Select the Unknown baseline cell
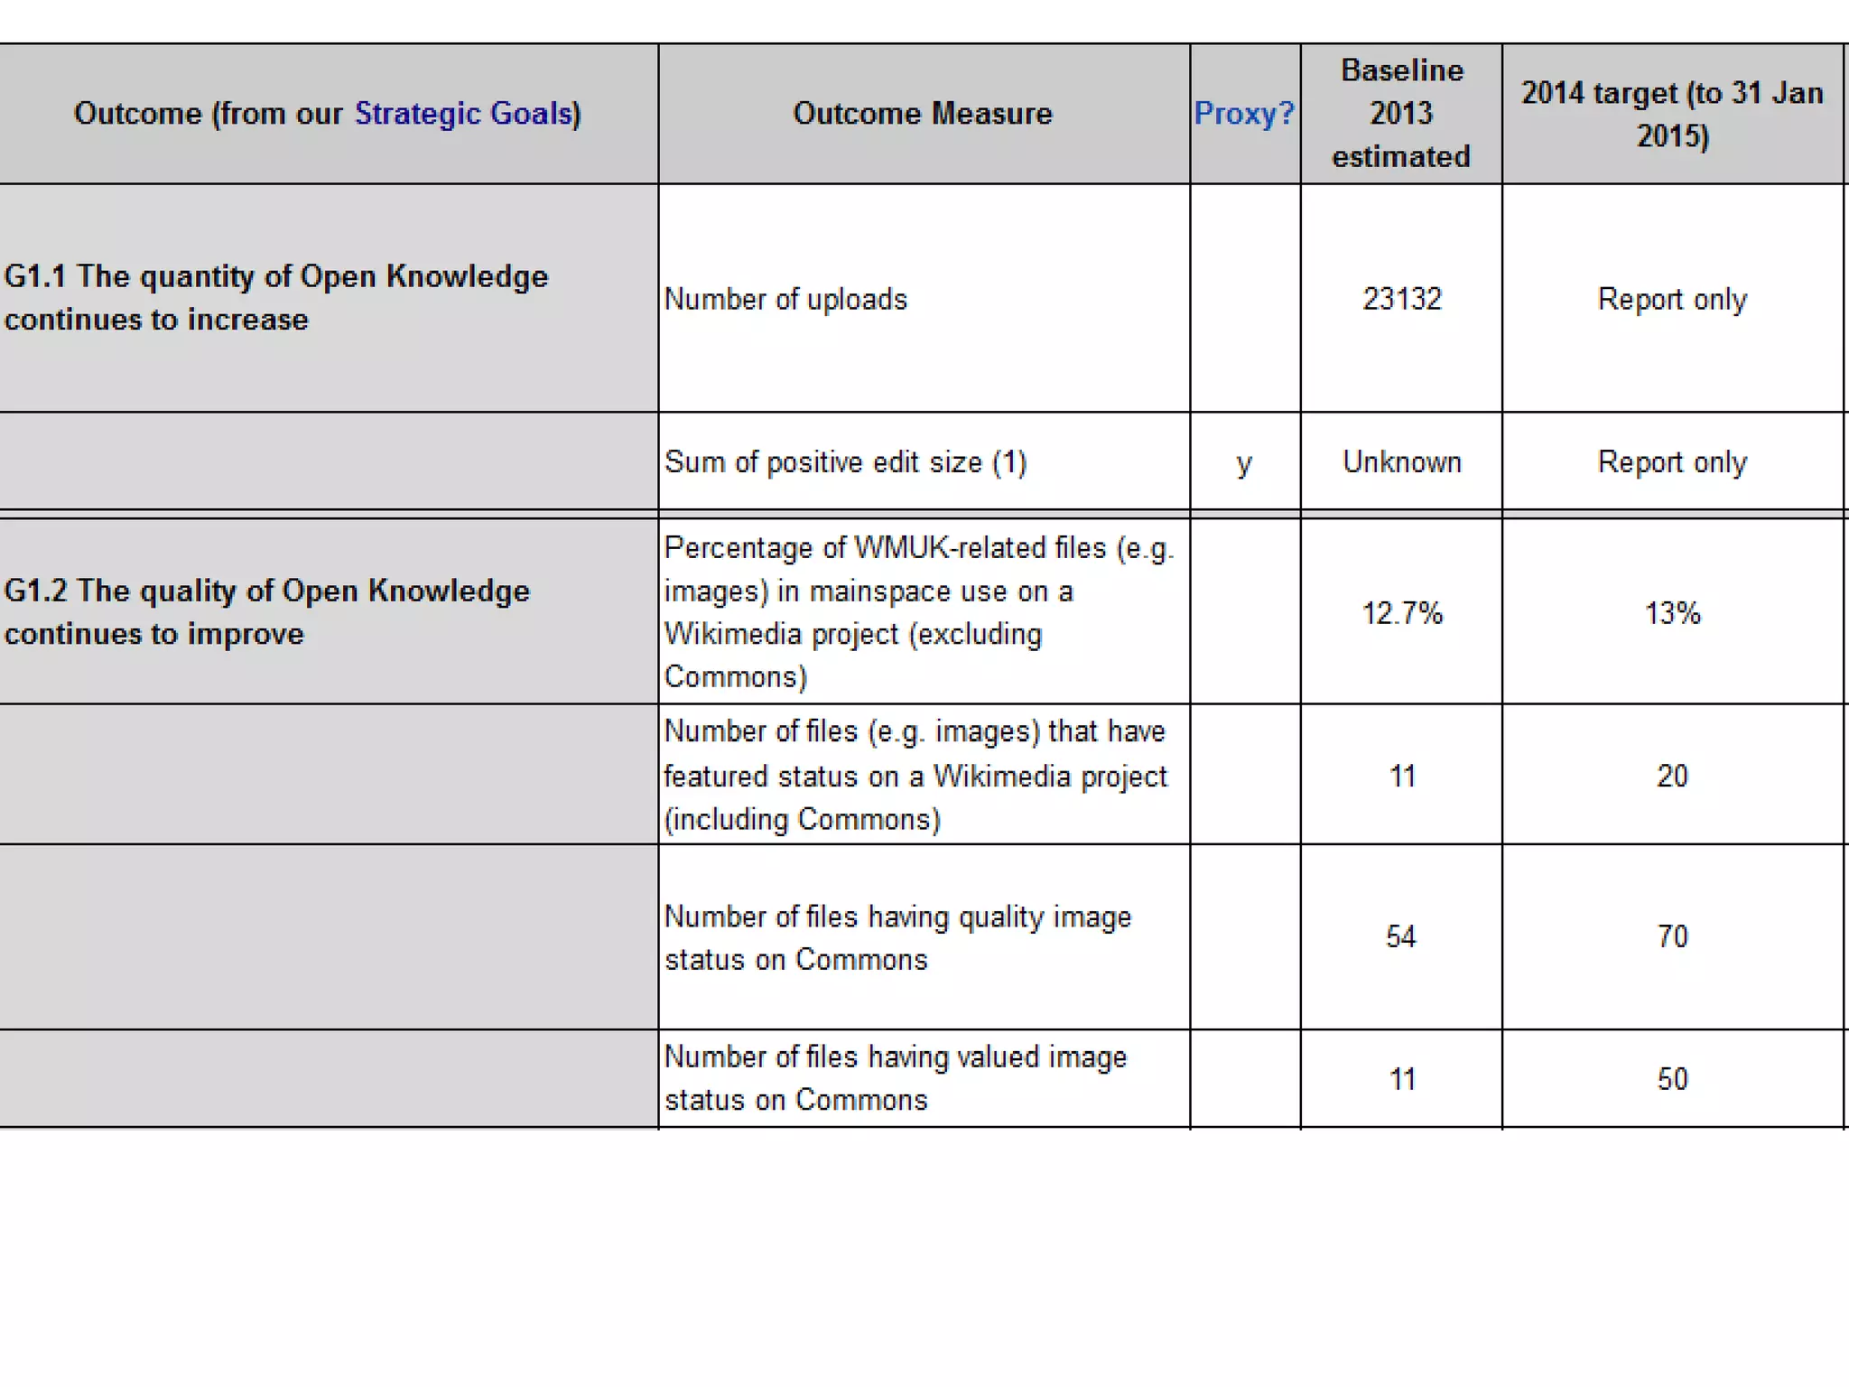This screenshot has height=1387, width=1849. pos(1401,462)
